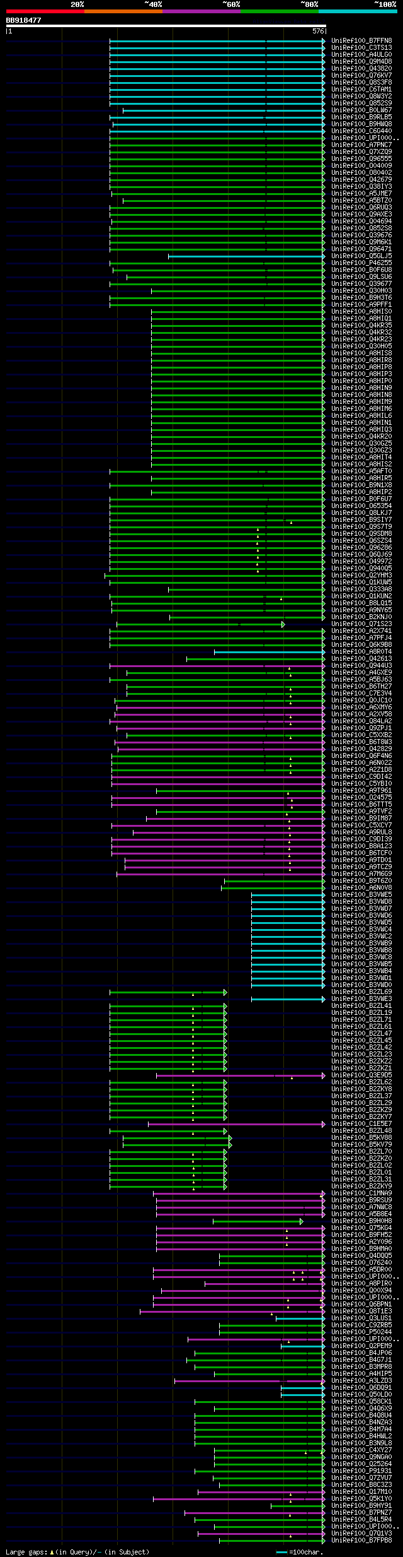Select the UniRef100_A4HIP5 label

tap(361, 1373)
